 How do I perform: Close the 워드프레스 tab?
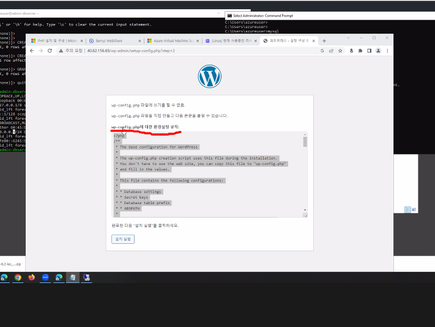pyautogui.click(x=313, y=41)
